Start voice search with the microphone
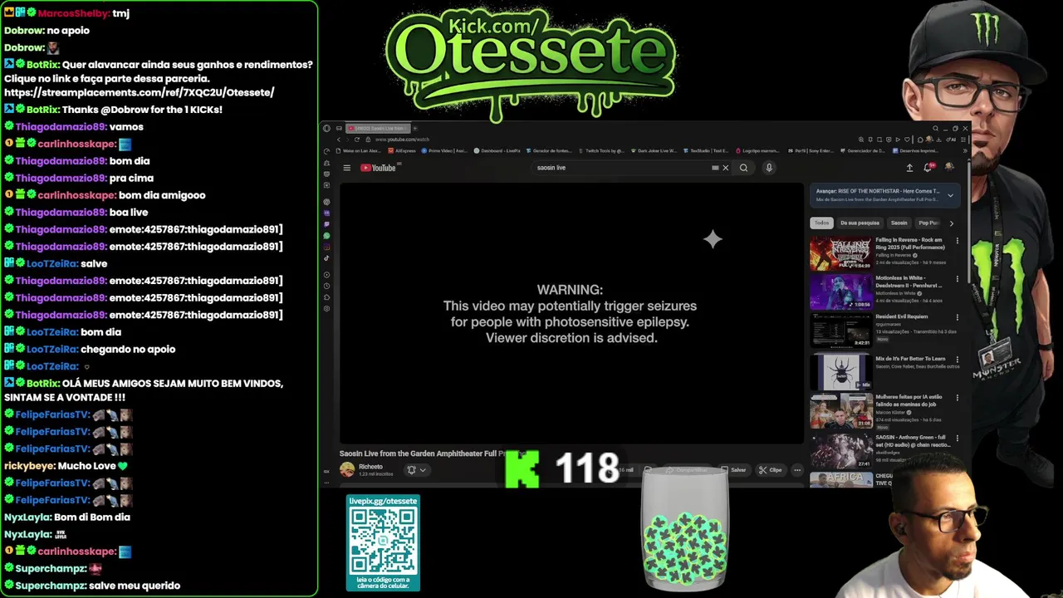Image resolution: width=1063 pixels, height=598 pixels. tap(769, 168)
